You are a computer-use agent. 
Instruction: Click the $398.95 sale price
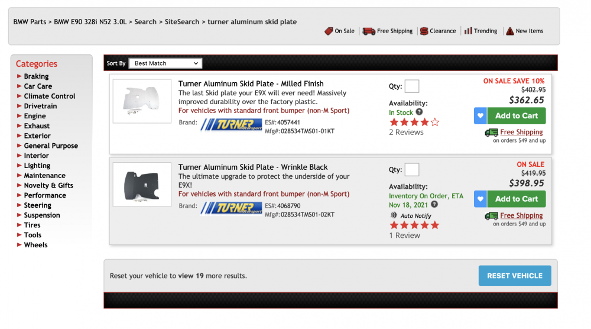pos(527,183)
